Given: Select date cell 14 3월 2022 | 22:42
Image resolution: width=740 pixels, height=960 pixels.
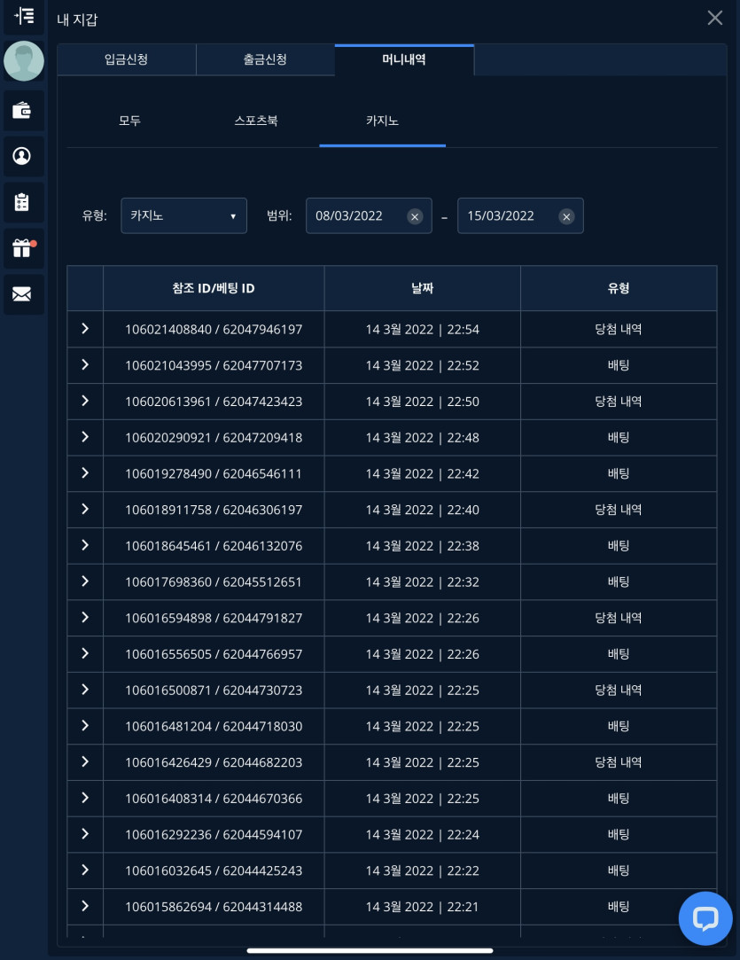Looking at the screenshot, I should click(423, 474).
